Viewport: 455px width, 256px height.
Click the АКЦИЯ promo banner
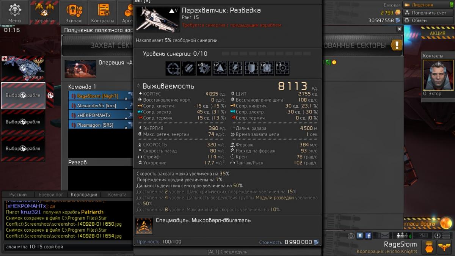click(438, 33)
